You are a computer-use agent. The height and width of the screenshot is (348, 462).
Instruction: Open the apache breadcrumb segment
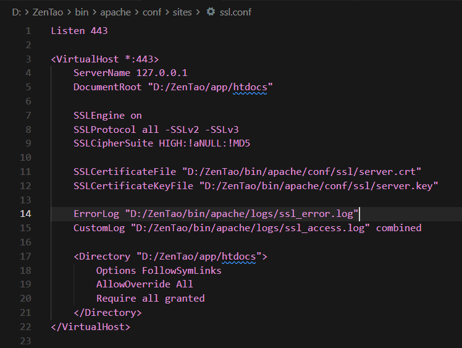pyautogui.click(x=112, y=12)
